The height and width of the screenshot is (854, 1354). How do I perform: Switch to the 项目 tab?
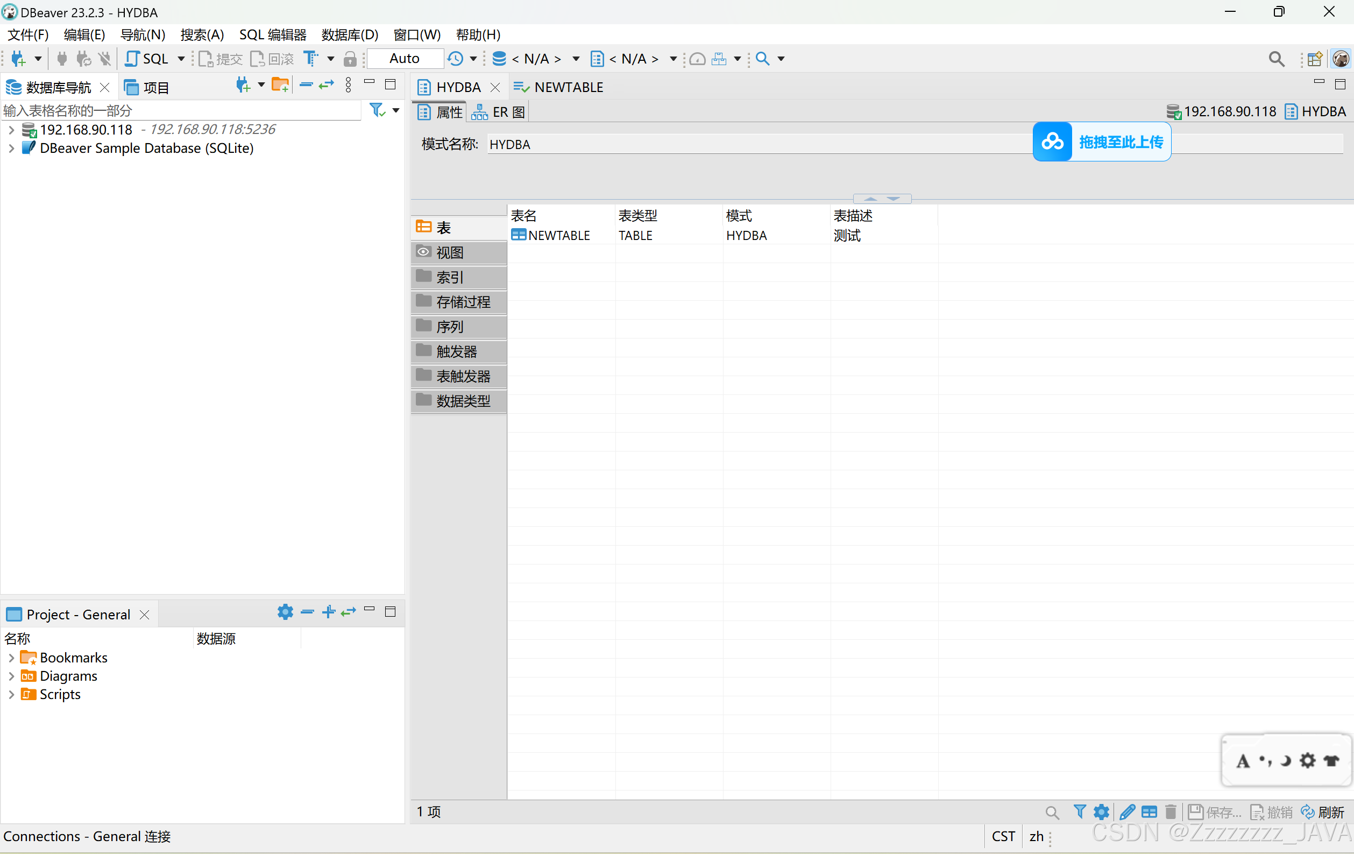[147, 87]
